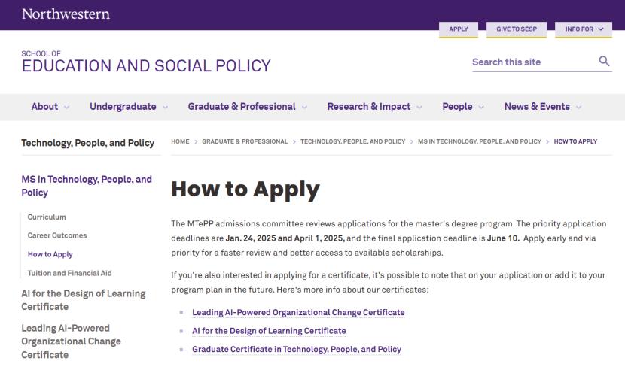This screenshot has height=367, width=625.
Task: Click the search magnifier icon
Action: pos(604,61)
